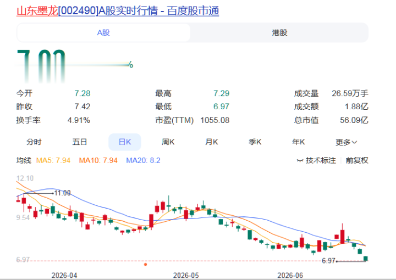The width and height of the screenshot is (396, 280).
Task: Click the 2026-06 date axis label
Action: click(x=290, y=276)
